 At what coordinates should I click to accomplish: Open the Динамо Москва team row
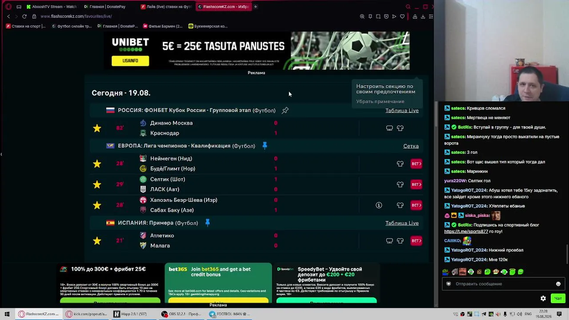171,123
